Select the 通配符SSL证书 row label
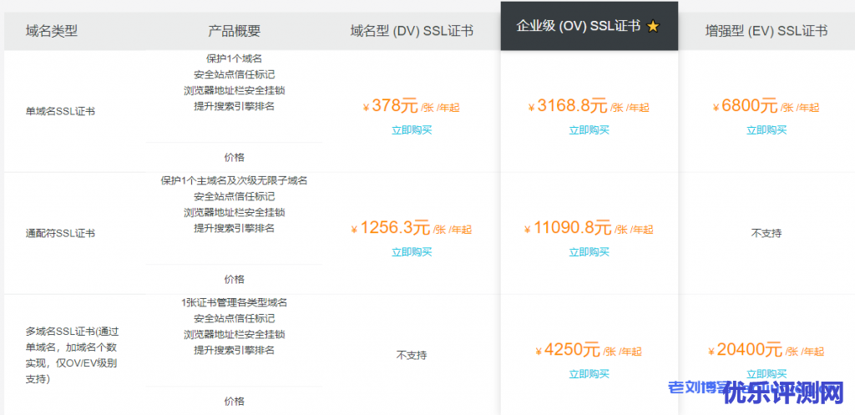 pos(60,233)
